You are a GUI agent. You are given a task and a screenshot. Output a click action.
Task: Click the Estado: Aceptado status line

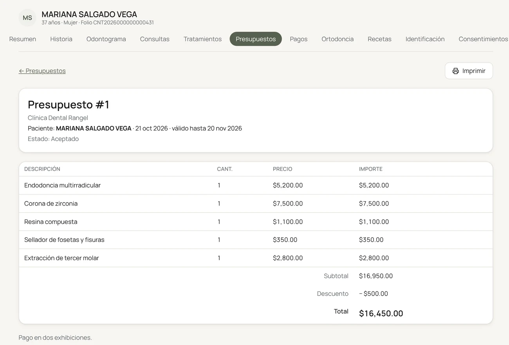(53, 139)
